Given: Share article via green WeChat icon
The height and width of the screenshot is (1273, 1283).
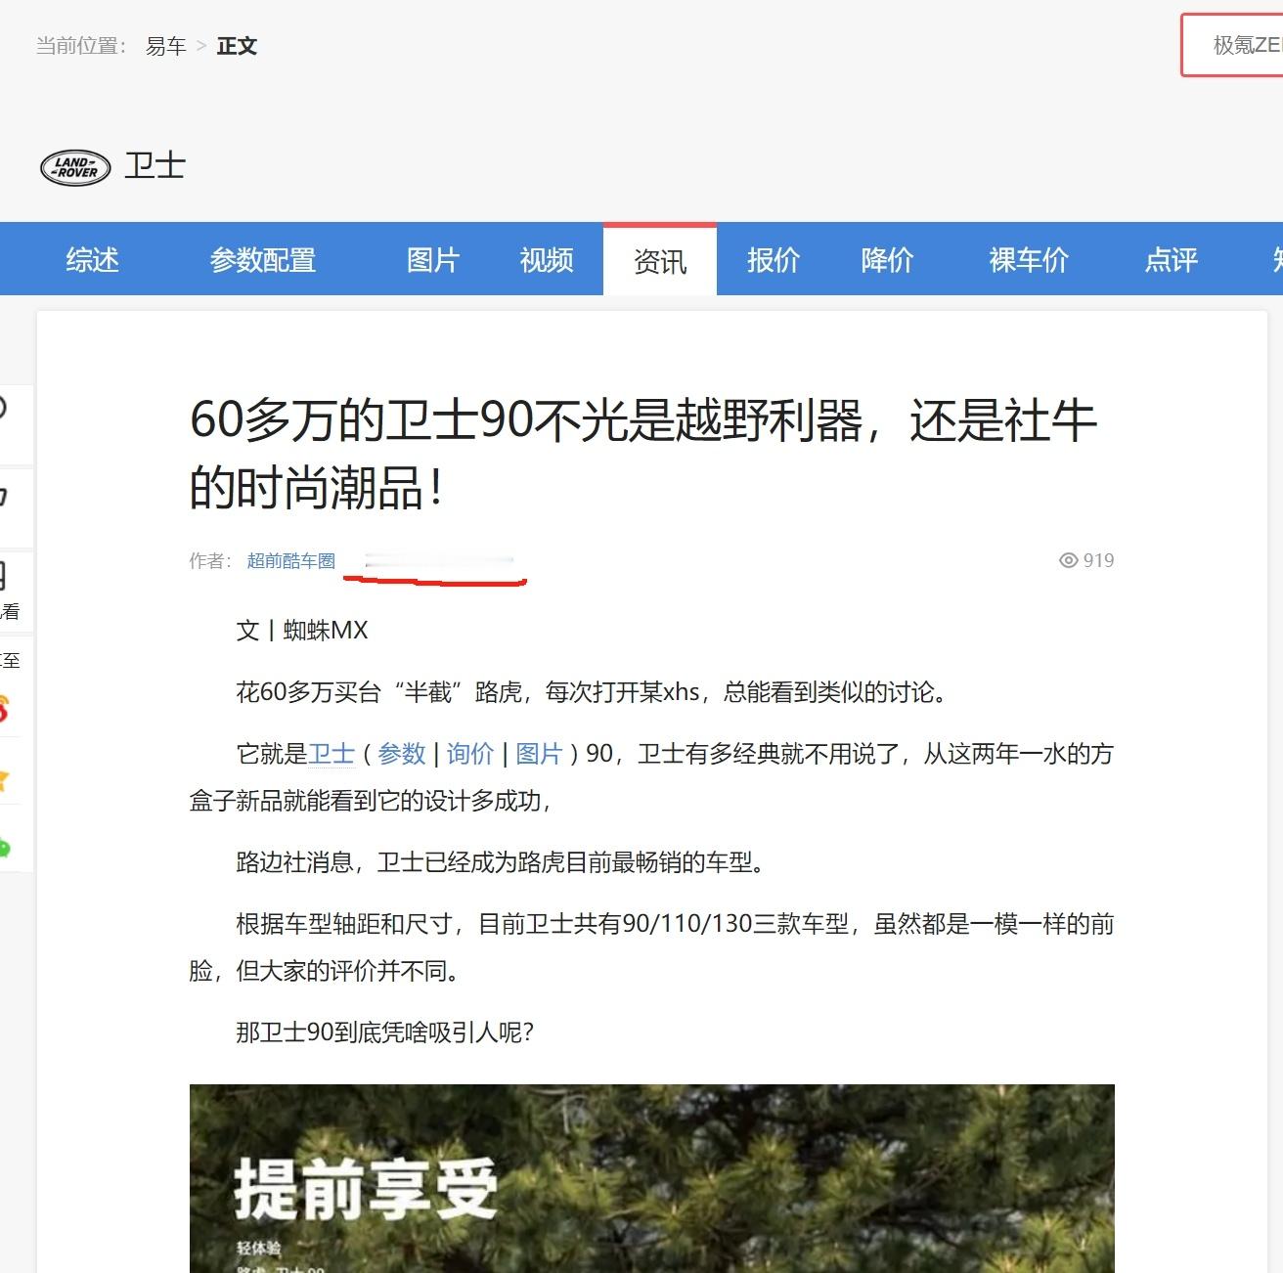Looking at the screenshot, I should coord(4,848).
